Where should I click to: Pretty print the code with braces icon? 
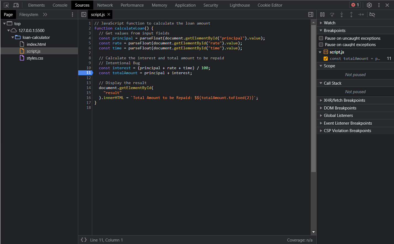coord(84,240)
